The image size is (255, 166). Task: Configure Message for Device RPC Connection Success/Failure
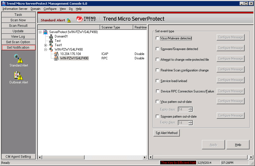point(231,91)
